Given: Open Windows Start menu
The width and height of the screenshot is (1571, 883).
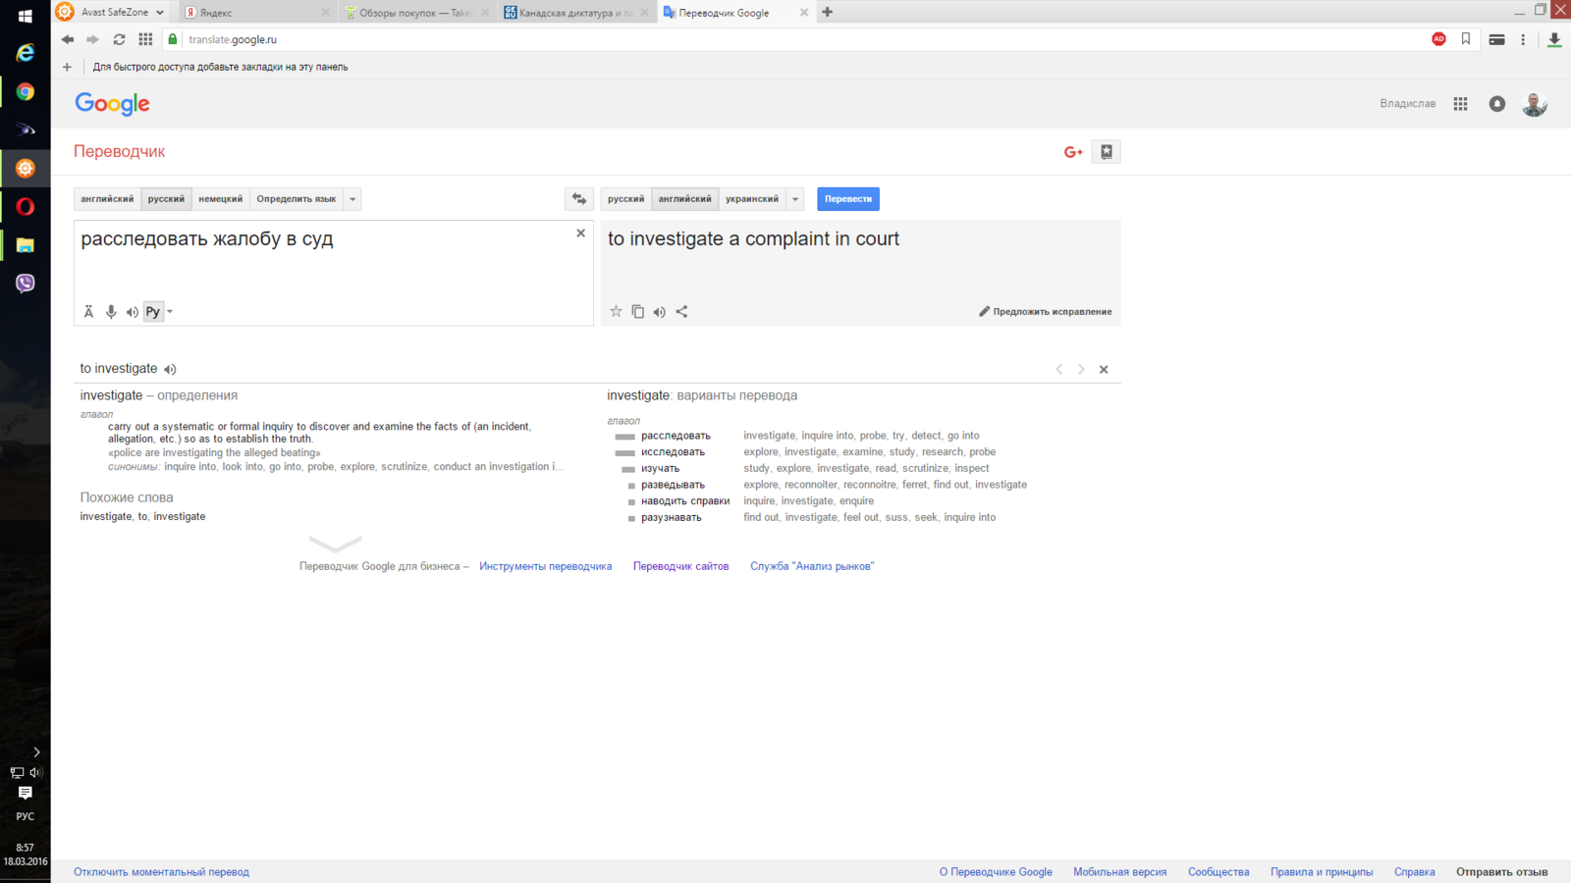Looking at the screenshot, I should pyautogui.click(x=26, y=15).
